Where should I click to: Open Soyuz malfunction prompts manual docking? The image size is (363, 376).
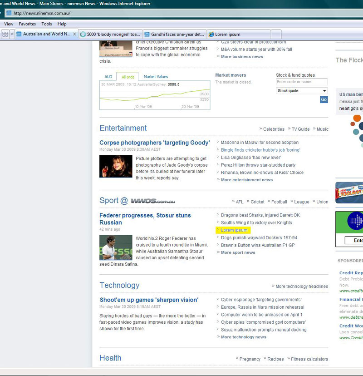264,330
